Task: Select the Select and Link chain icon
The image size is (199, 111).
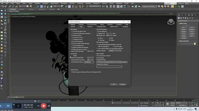Action: [10, 6]
